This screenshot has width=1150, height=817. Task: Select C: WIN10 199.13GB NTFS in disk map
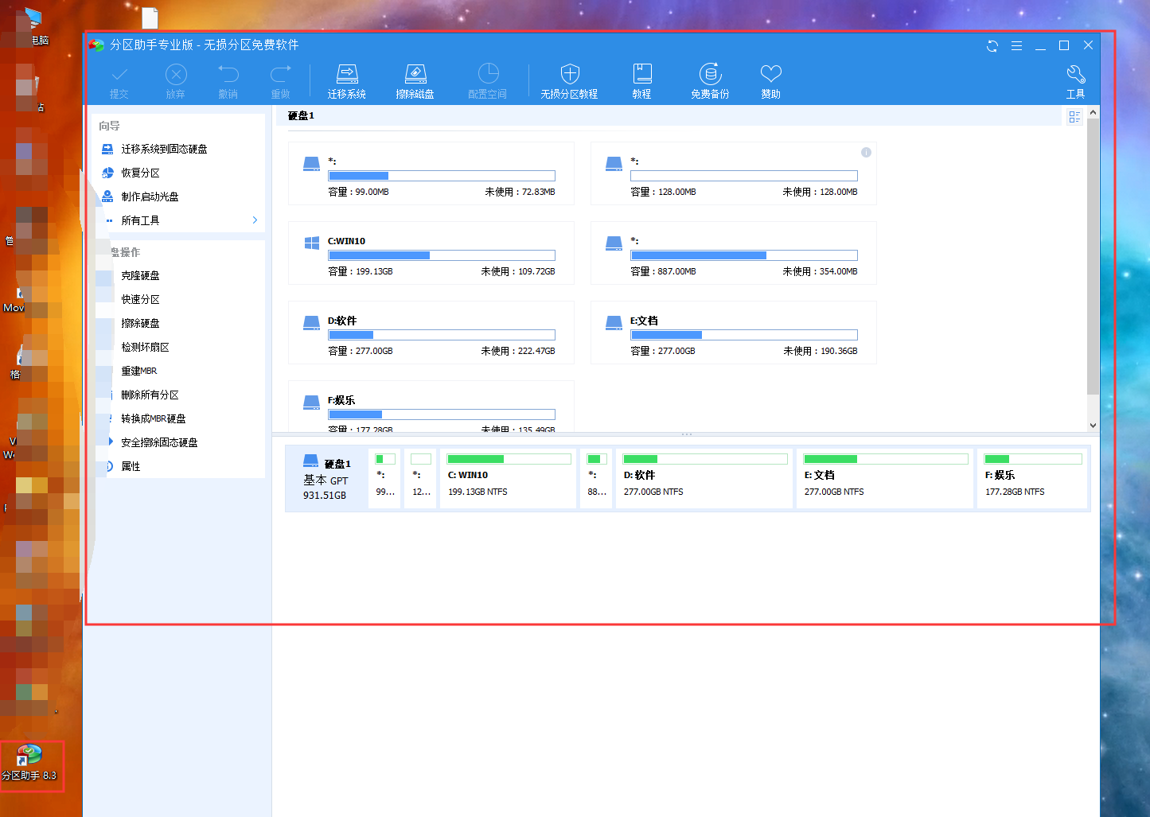point(508,478)
